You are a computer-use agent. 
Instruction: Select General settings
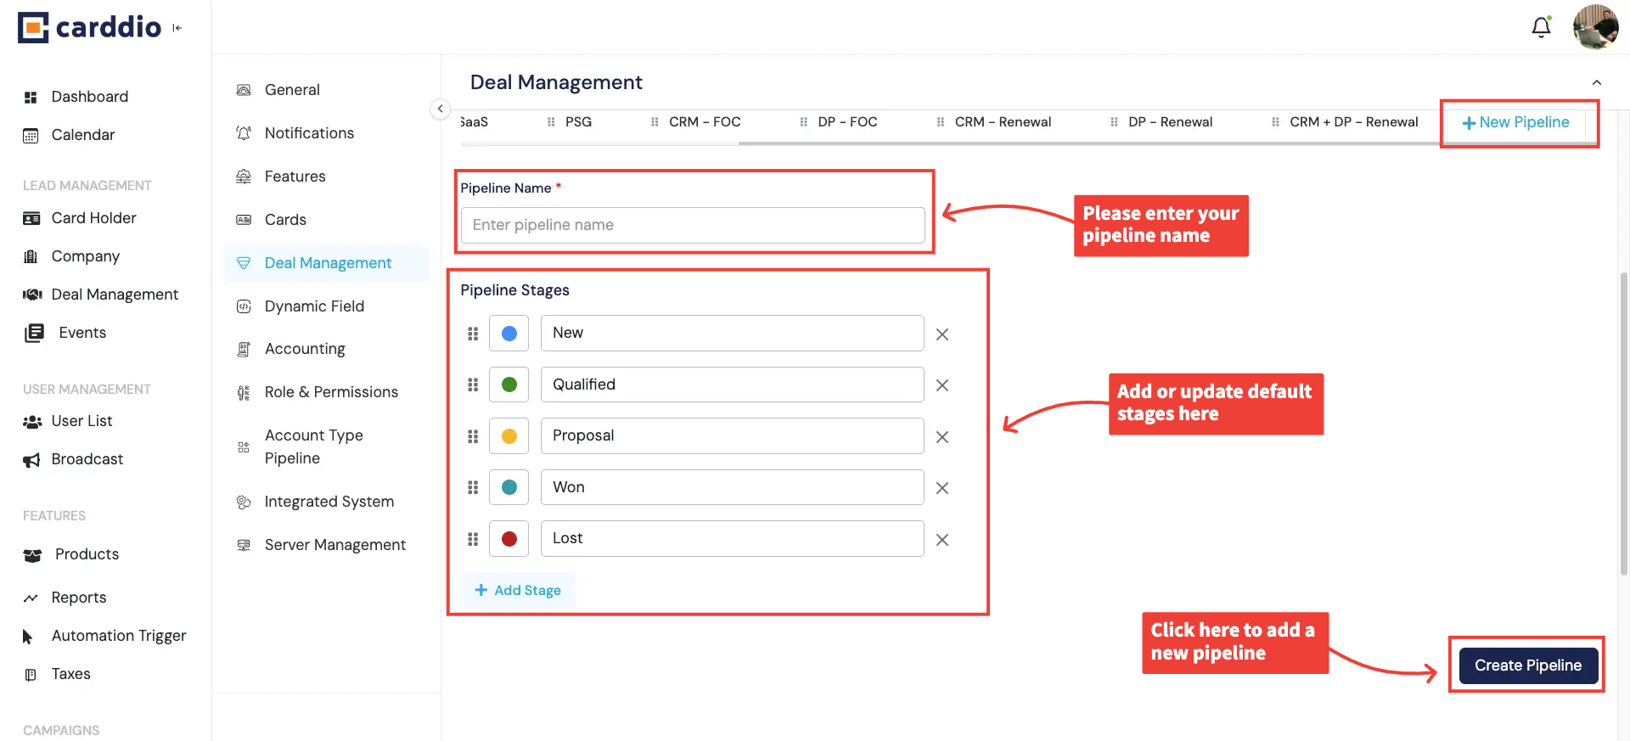click(292, 90)
